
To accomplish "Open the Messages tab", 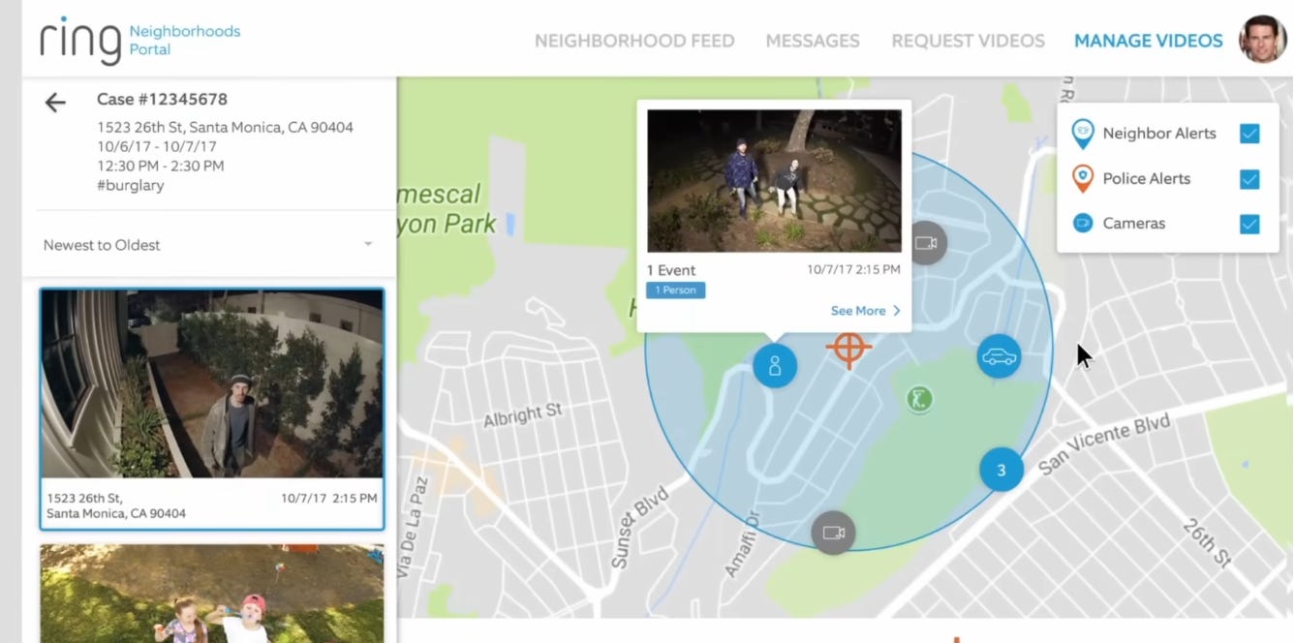I will (x=813, y=41).
